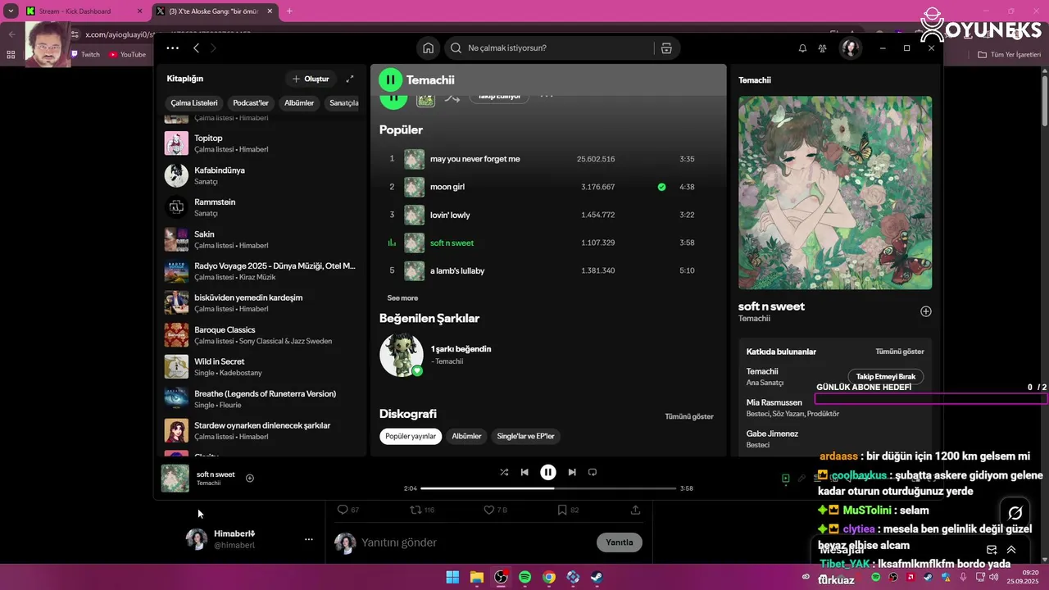Go to Spotify Home
Image resolution: width=1049 pixels, height=590 pixels.
pos(428,48)
